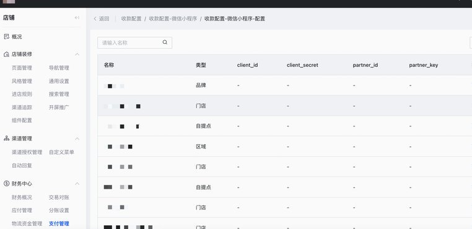
Task: Click the 概况 overview icon
Action: pos(6,37)
